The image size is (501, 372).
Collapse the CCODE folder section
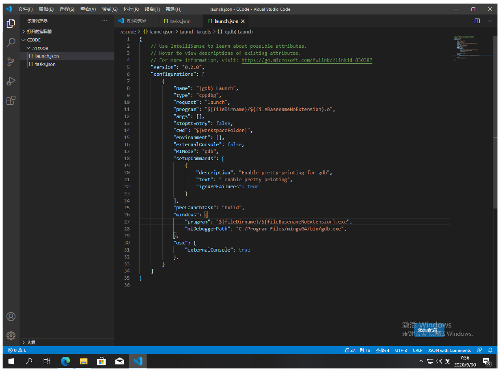34,40
